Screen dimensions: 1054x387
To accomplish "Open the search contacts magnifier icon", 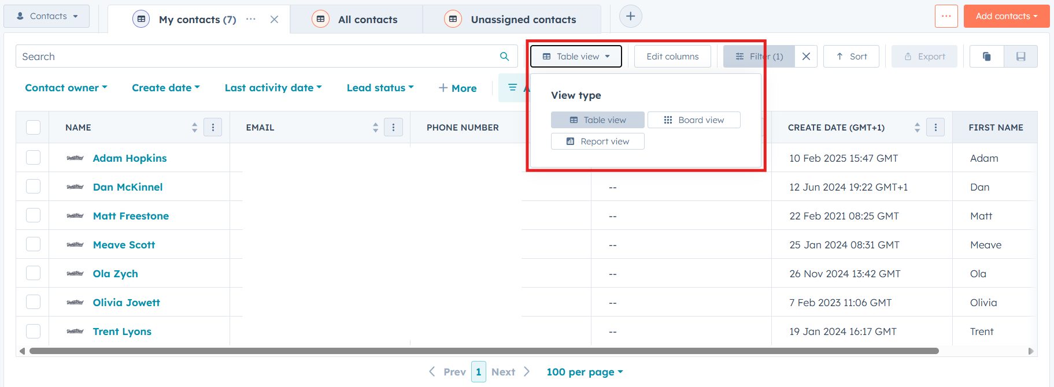I will [504, 56].
